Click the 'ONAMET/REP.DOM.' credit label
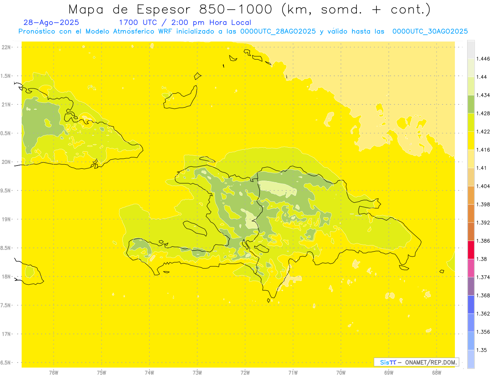490x378 pixels. [431, 362]
